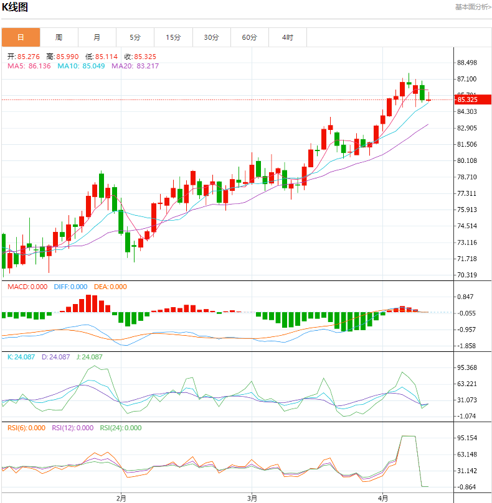This screenshot has height=503, width=492.
Task: Click the red 85.325 current price tag
Action: pyautogui.click(x=473, y=99)
